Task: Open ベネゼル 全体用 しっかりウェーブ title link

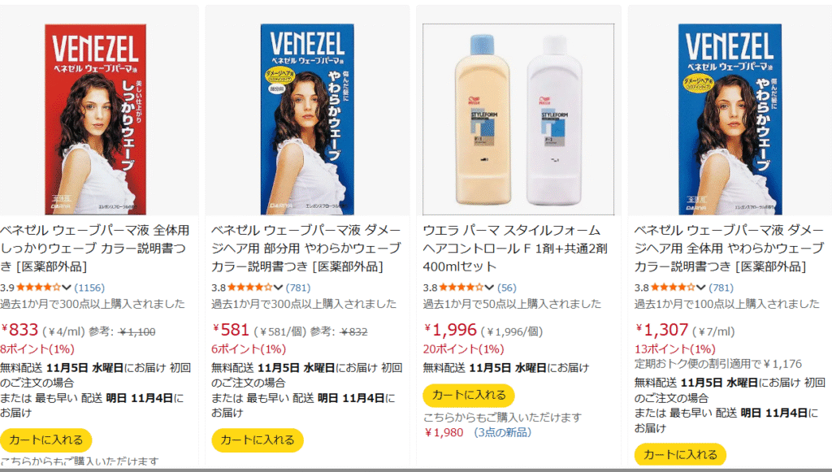Action: pos(95,249)
